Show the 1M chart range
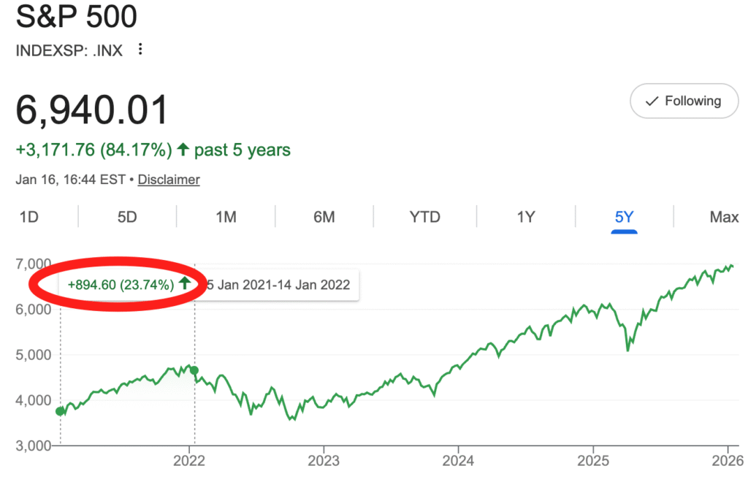This screenshot has width=748, height=479. [226, 217]
